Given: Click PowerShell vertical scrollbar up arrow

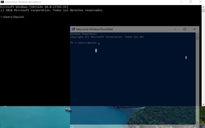Looking at the screenshot, I should click(x=197, y=34).
